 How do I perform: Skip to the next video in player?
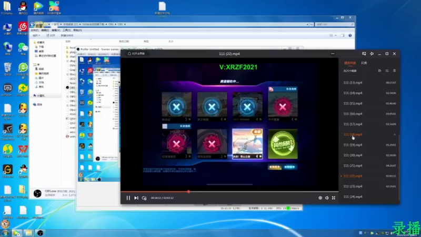click(x=136, y=198)
